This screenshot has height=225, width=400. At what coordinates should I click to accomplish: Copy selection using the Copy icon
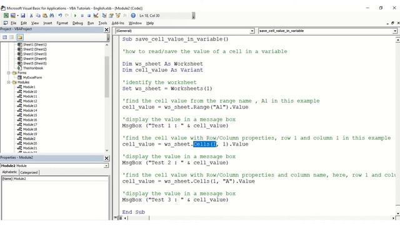(x=38, y=16)
